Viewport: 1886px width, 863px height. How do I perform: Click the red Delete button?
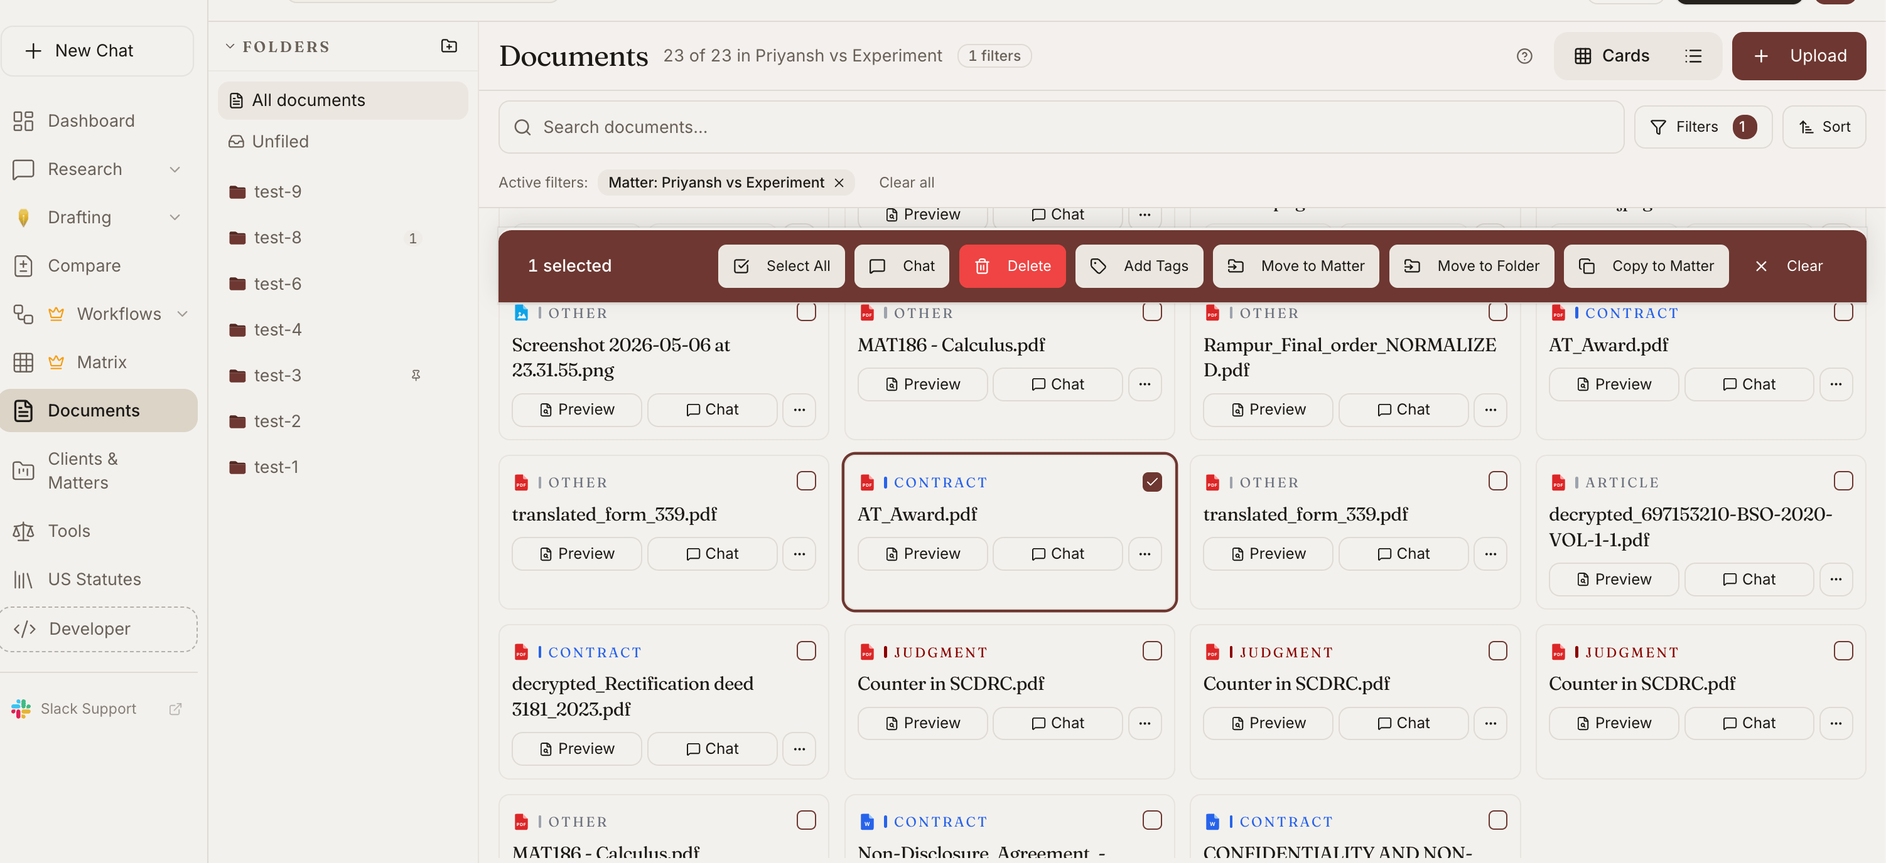click(x=1012, y=266)
